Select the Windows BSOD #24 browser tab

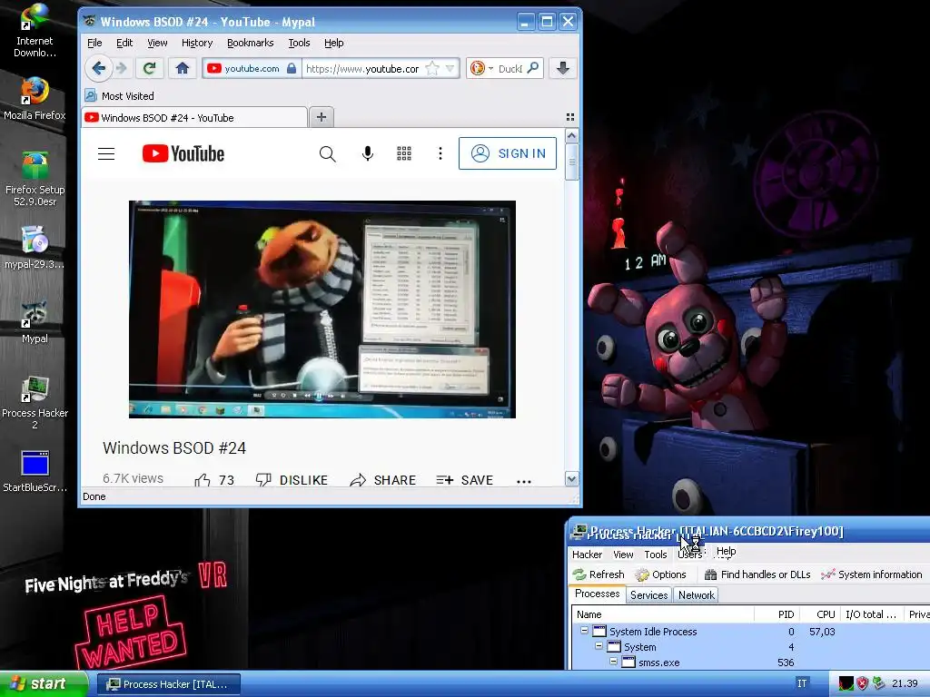(195, 117)
